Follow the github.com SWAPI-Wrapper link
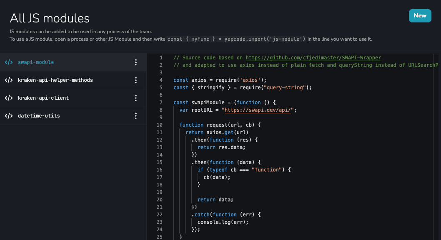441x240 pixels. (313, 58)
